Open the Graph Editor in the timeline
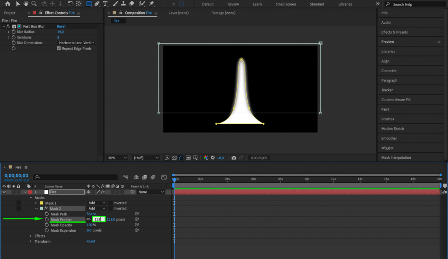Image resolution: width=448 pixels, height=259 pixels. coord(164,177)
